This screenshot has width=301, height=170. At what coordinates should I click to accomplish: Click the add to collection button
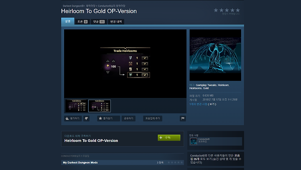click(153, 118)
